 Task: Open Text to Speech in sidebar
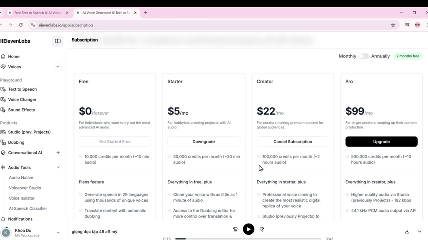22,89
